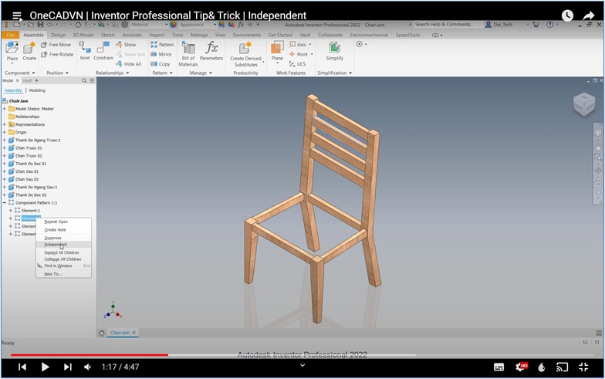Skip to the next video
Viewport: 605px width, 379px height.
(x=68, y=367)
